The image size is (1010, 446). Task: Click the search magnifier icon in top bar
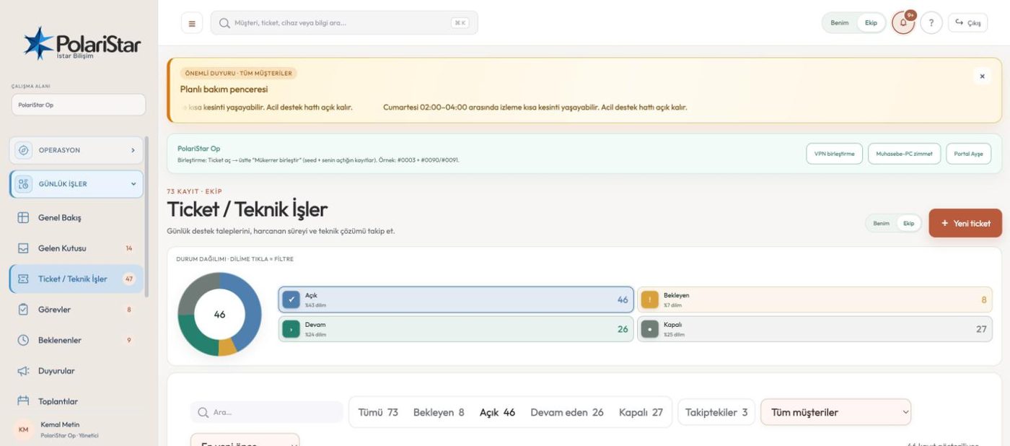click(x=224, y=23)
